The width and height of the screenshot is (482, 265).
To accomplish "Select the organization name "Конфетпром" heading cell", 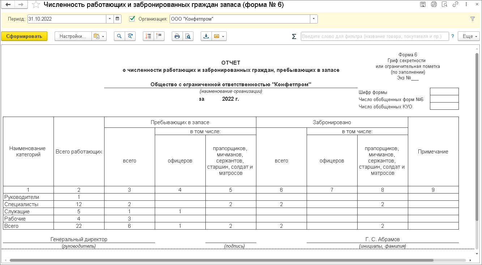I will pos(231,84).
